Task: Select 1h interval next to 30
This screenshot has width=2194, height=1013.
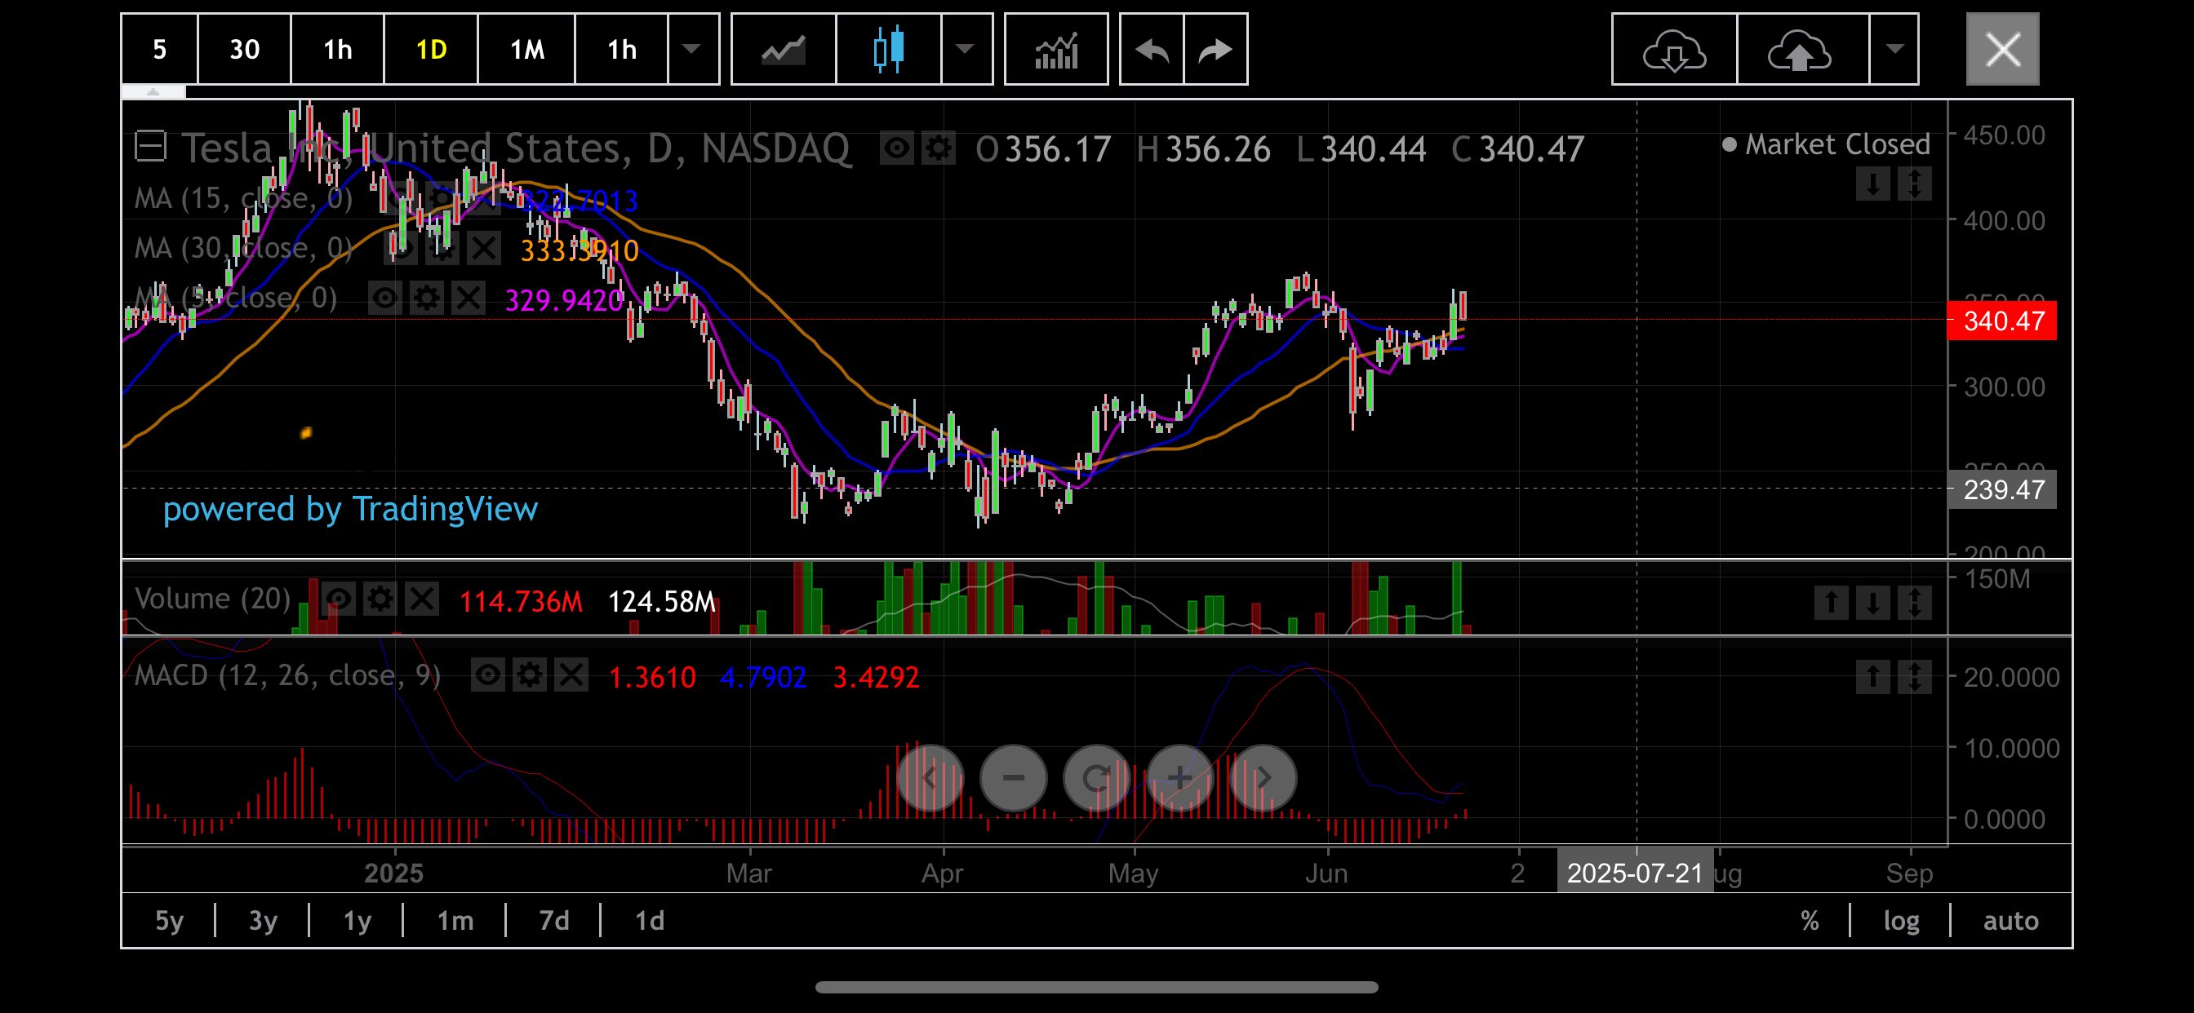Action: tap(338, 50)
